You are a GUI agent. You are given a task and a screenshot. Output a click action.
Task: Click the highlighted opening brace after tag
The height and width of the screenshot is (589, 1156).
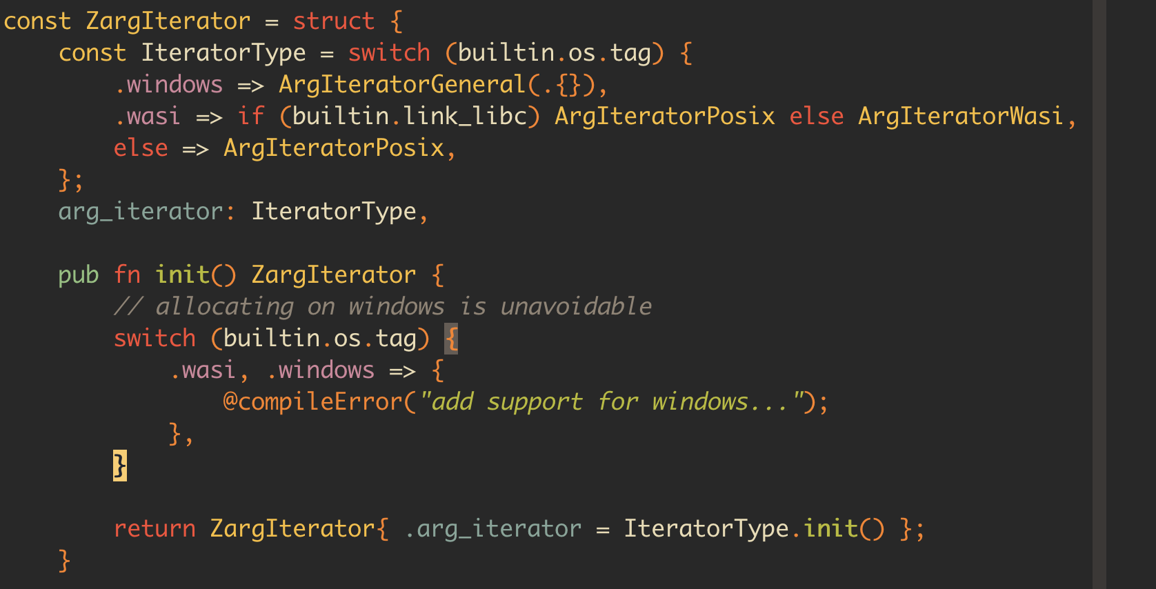(x=451, y=339)
